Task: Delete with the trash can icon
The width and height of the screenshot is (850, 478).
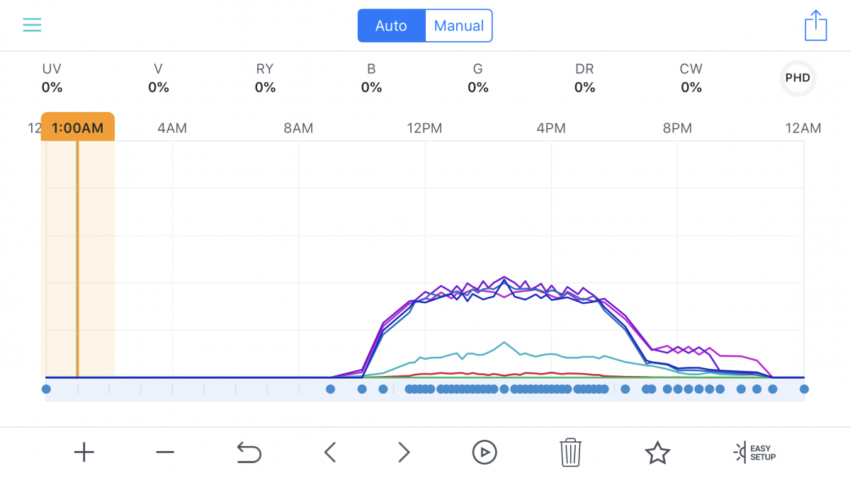Action: pos(571,452)
